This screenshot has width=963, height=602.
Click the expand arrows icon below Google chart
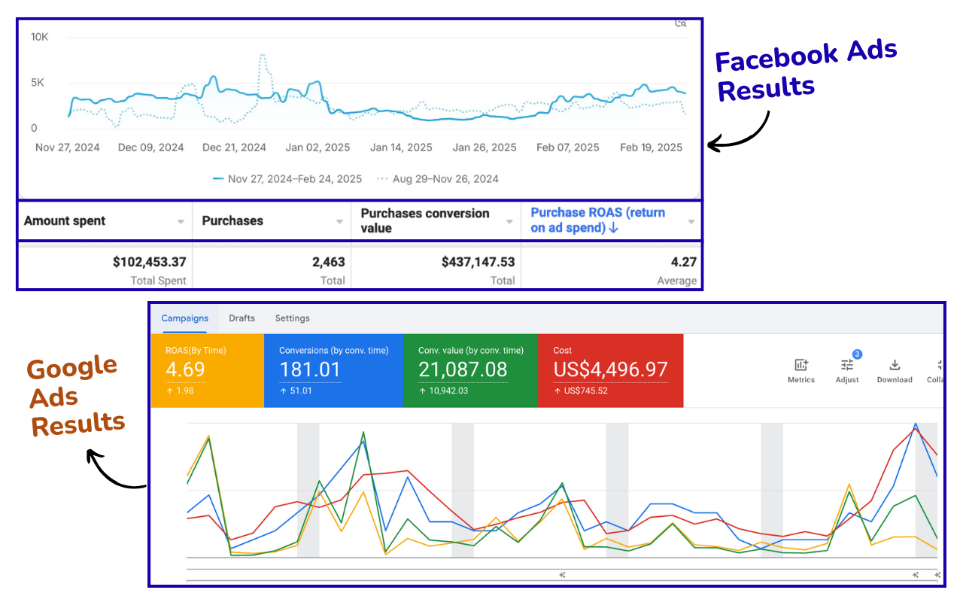[x=561, y=574]
